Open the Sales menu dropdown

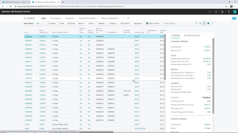(44, 18)
